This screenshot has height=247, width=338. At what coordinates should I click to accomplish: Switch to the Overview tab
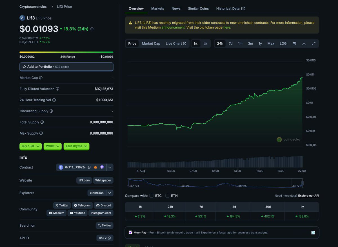click(x=136, y=8)
